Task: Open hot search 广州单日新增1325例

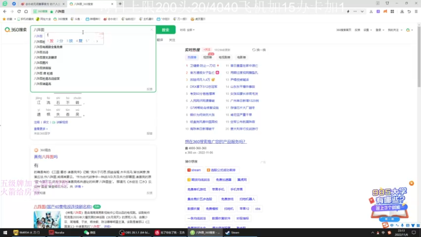Action: pos(245,101)
